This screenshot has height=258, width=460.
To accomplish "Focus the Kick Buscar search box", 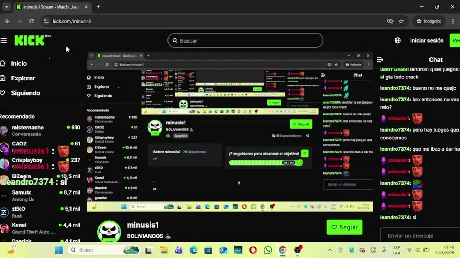I will tap(245, 40).
